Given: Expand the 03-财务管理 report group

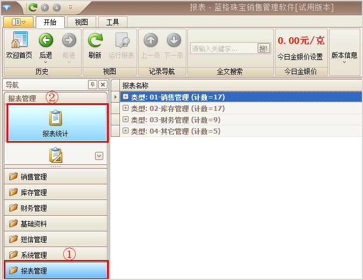Looking at the screenshot, I should pyautogui.click(x=125, y=119).
